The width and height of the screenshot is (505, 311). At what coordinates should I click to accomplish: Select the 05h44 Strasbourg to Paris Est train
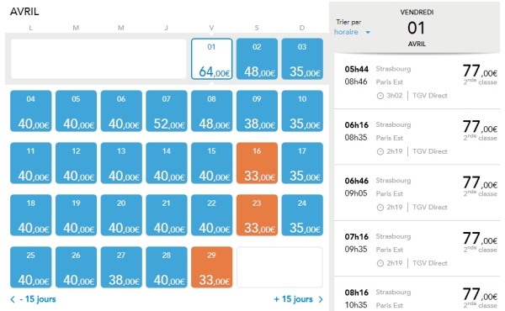coord(417,82)
